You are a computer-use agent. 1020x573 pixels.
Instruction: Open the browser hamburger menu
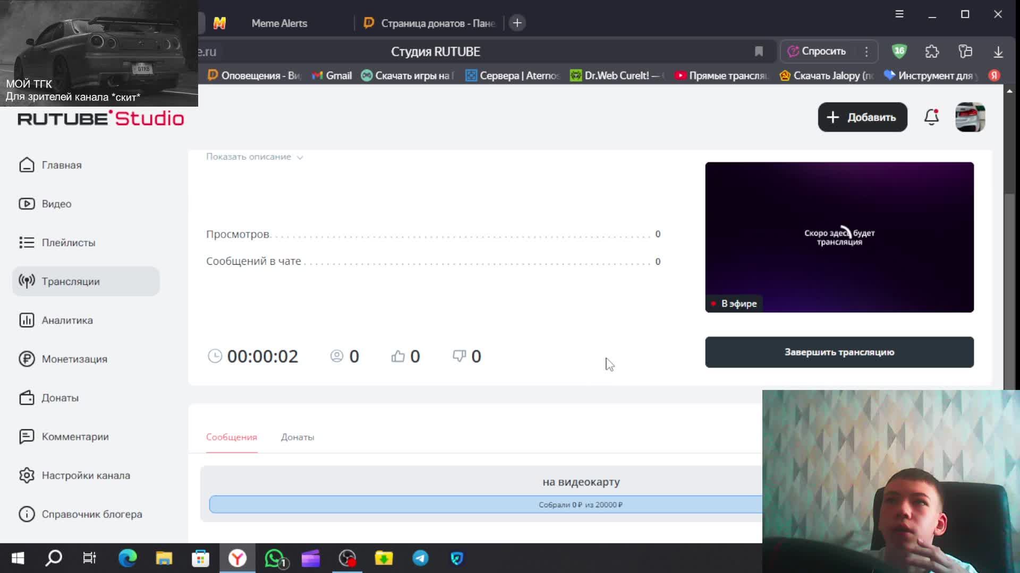point(899,14)
